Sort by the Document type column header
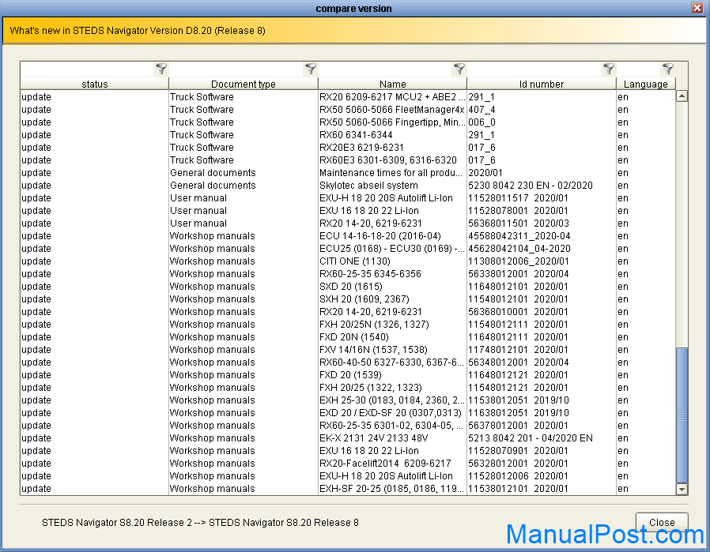 tap(244, 84)
